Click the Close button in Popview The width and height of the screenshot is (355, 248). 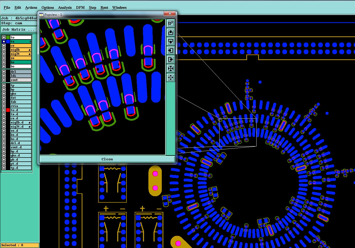pos(107,159)
